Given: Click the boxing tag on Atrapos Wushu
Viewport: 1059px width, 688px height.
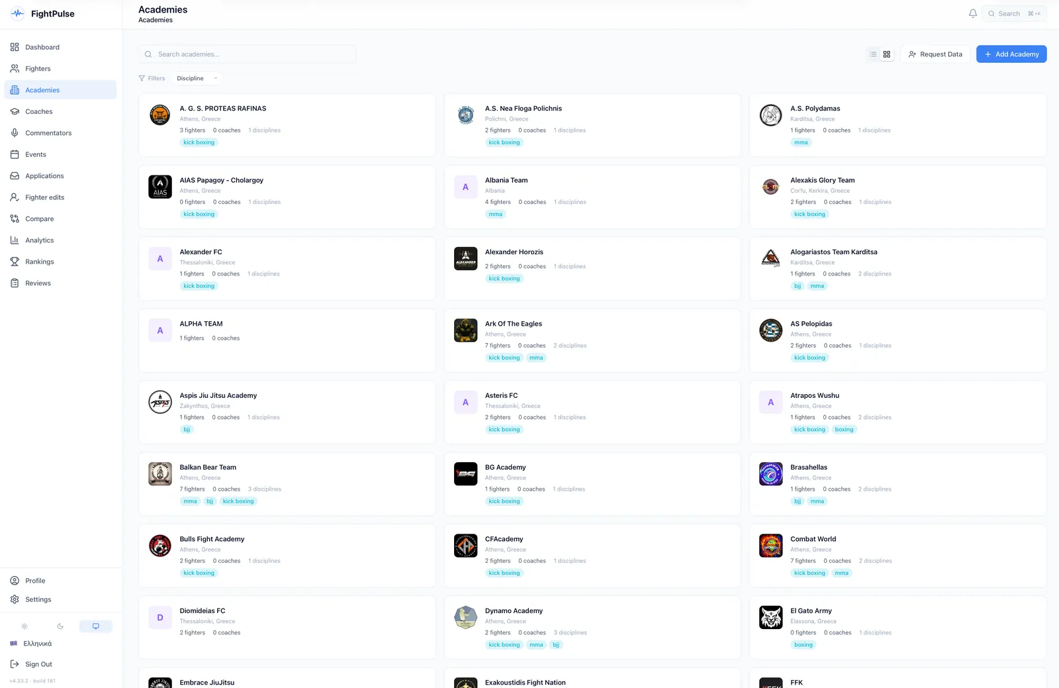Looking at the screenshot, I should point(844,430).
